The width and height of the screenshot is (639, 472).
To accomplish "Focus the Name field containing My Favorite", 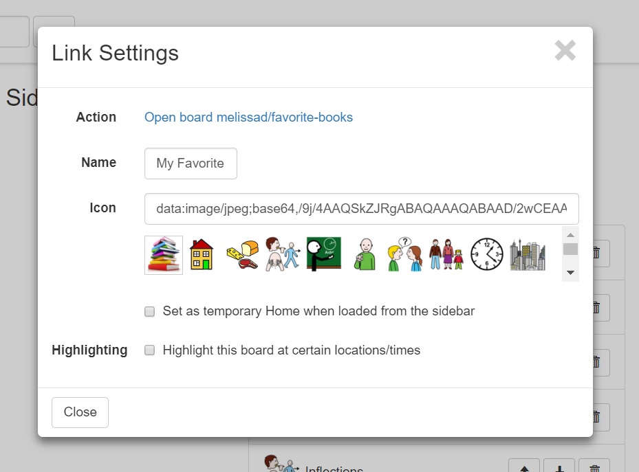I will click(191, 163).
